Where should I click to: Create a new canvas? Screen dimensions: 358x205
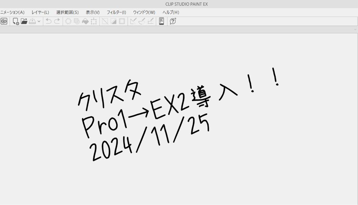click(x=15, y=21)
